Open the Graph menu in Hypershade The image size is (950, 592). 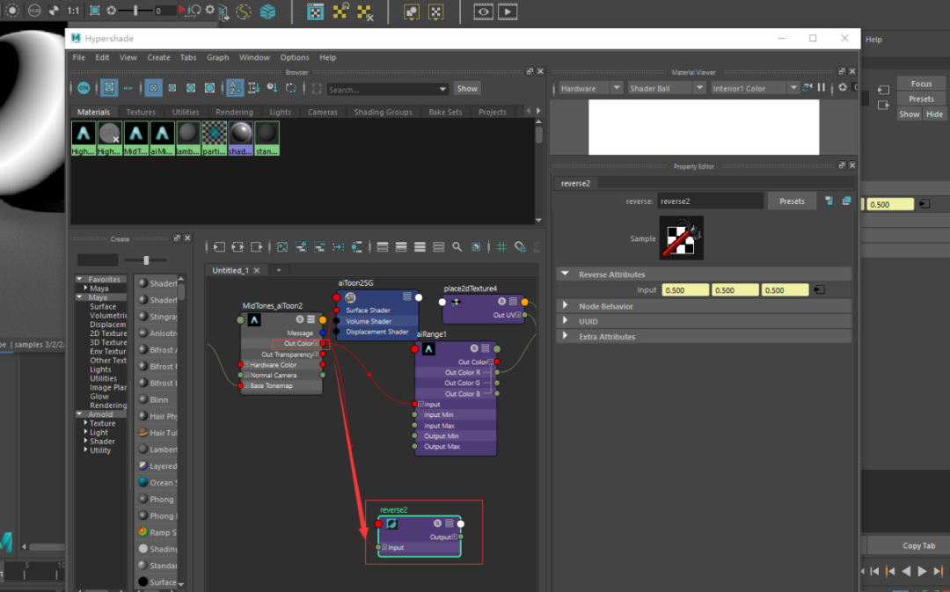pos(217,57)
